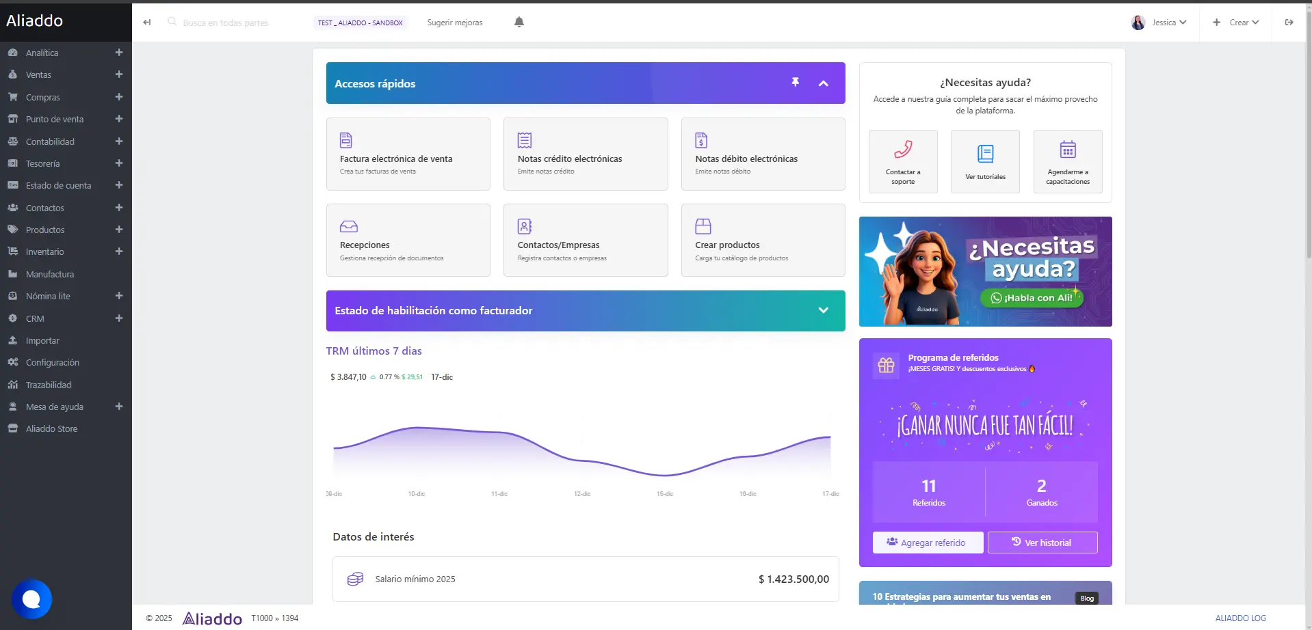Open the Crear dropdown menu
The height and width of the screenshot is (630, 1312).
click(x=1237, y=23)
